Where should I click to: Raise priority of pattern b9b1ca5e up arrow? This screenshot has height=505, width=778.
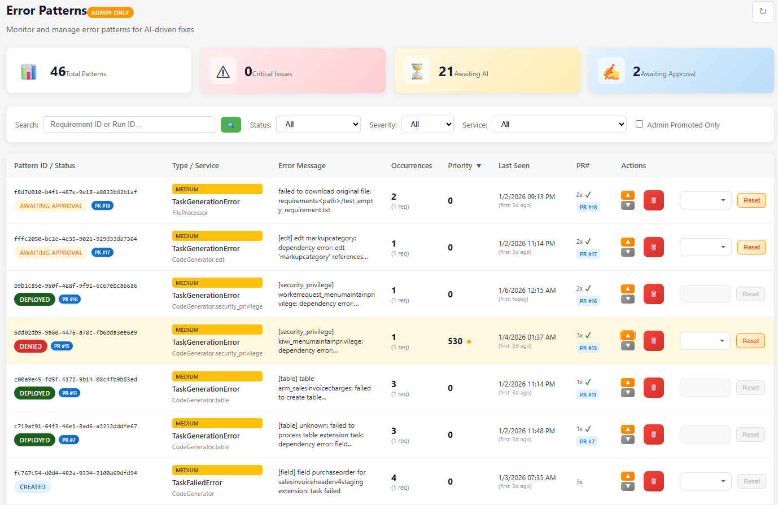tap(628, 289)
